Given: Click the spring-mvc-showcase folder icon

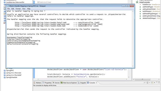Looking at the screenshot, I should 5,73.
